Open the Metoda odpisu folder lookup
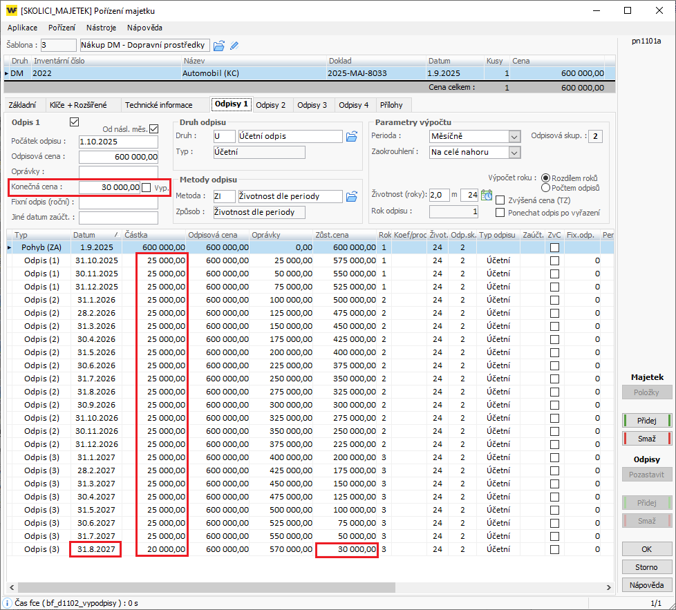Viewport: 676px width, 610px height. coord(352,196)
